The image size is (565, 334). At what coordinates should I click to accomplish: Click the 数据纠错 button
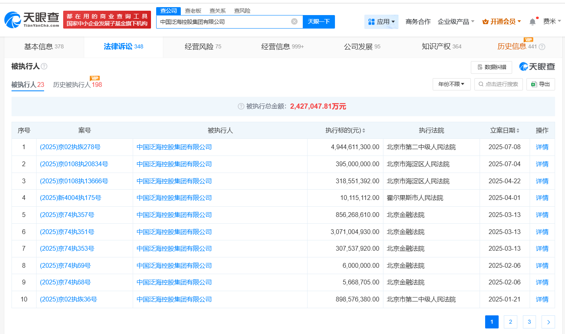click(491, 67)
